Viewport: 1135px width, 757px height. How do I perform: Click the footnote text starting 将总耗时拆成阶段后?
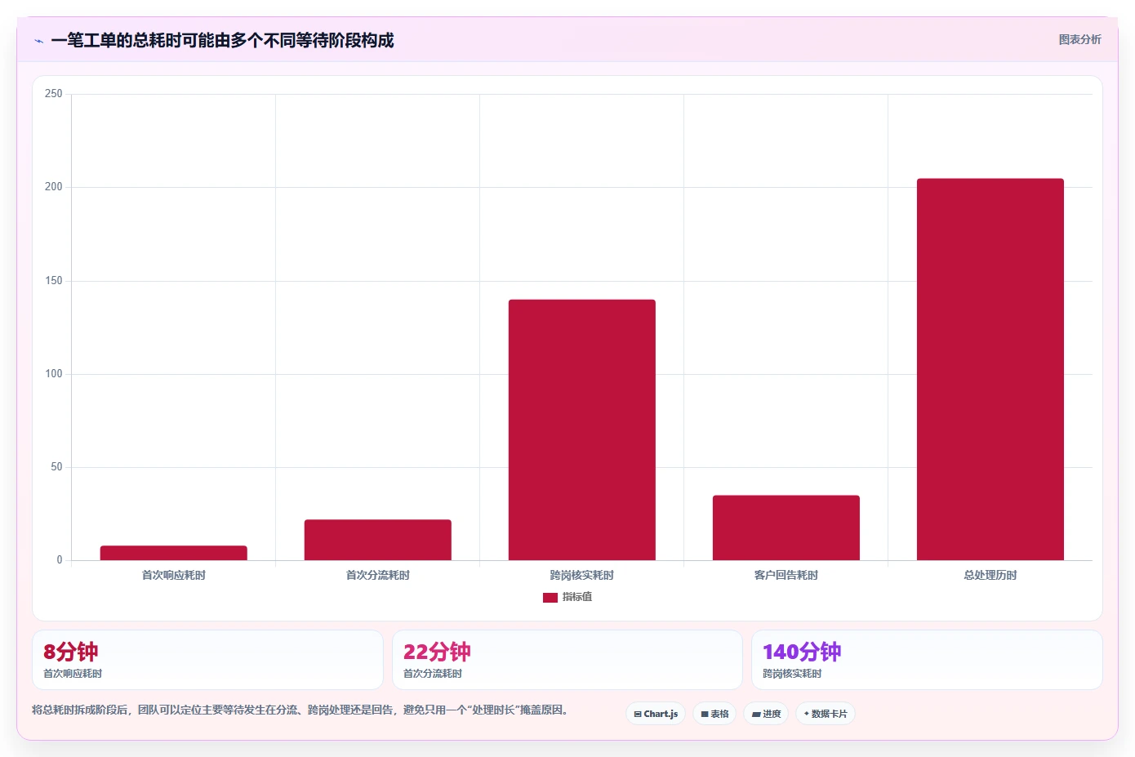(x=300, y=710)
